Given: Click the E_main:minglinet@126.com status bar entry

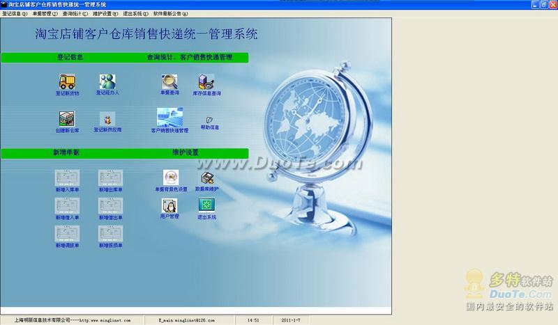Looking at the screenshot, I should point(186,320).
